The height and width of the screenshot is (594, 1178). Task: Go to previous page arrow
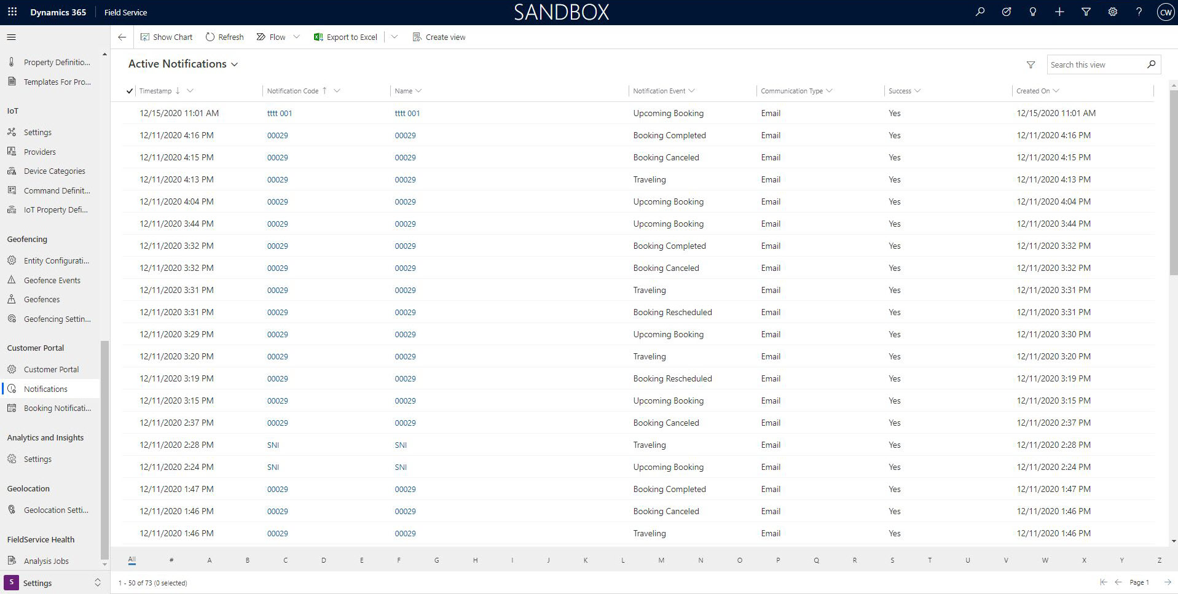[1118, 582]
